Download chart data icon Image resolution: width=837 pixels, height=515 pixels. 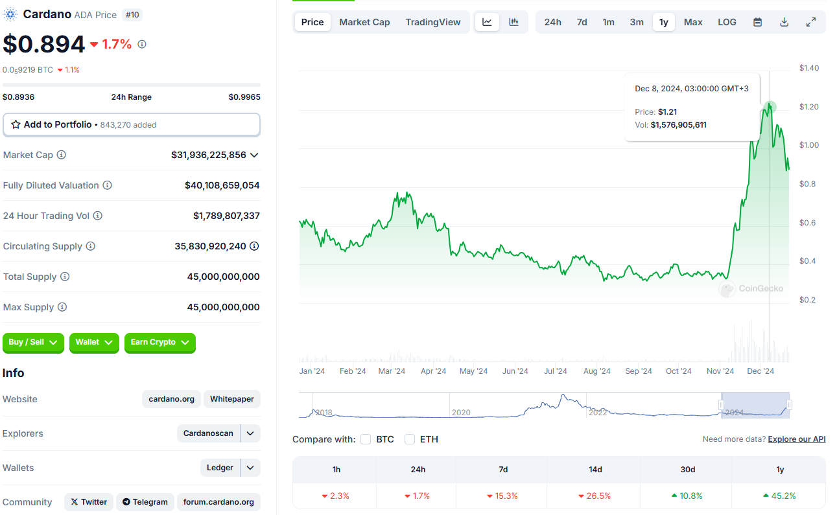(x=784, y=22)
